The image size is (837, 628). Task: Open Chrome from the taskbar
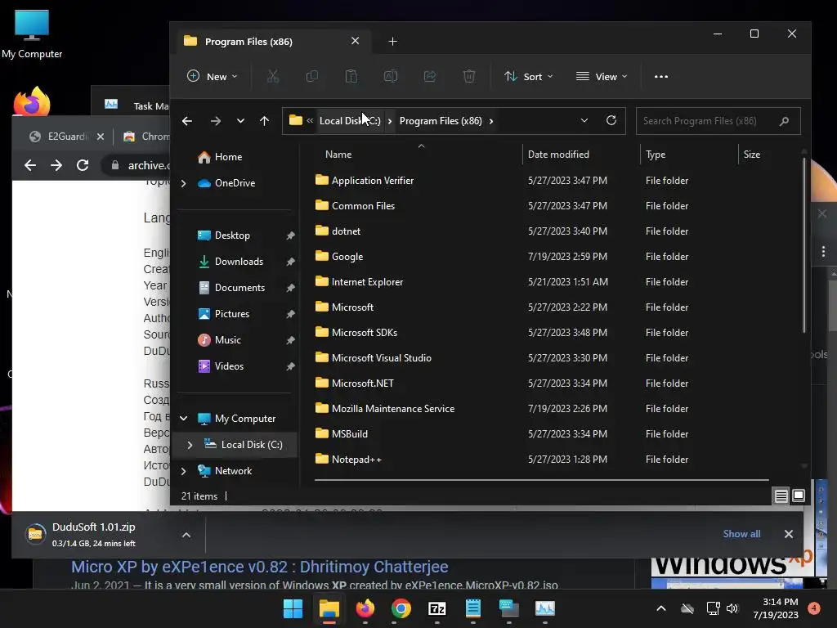(x=401, y=608)
